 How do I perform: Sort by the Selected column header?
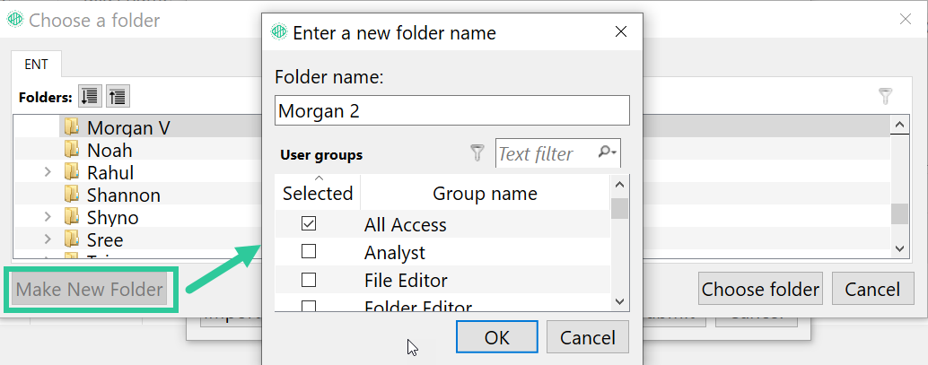318,193
